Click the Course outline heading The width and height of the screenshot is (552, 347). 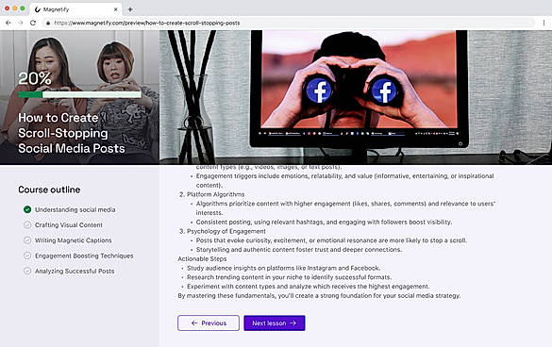point(49,190)
